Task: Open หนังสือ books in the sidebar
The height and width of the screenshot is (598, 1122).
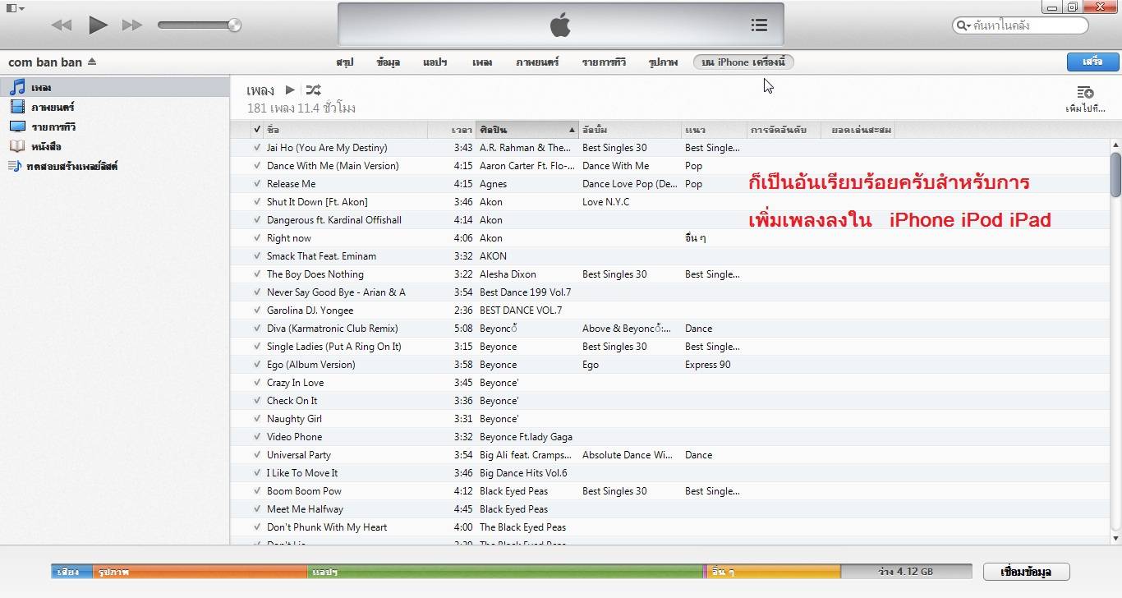Action: [46, 146]
